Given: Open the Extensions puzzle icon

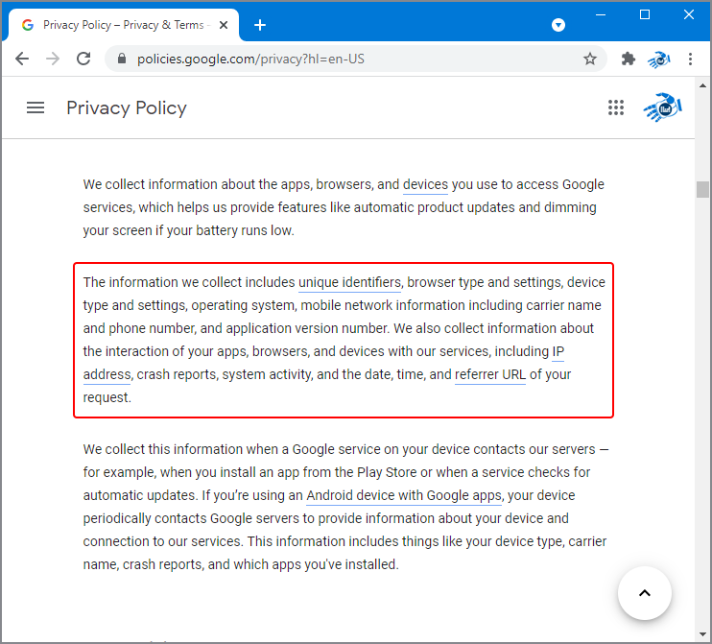Looking at the screenshot, I should coord(629,59).
